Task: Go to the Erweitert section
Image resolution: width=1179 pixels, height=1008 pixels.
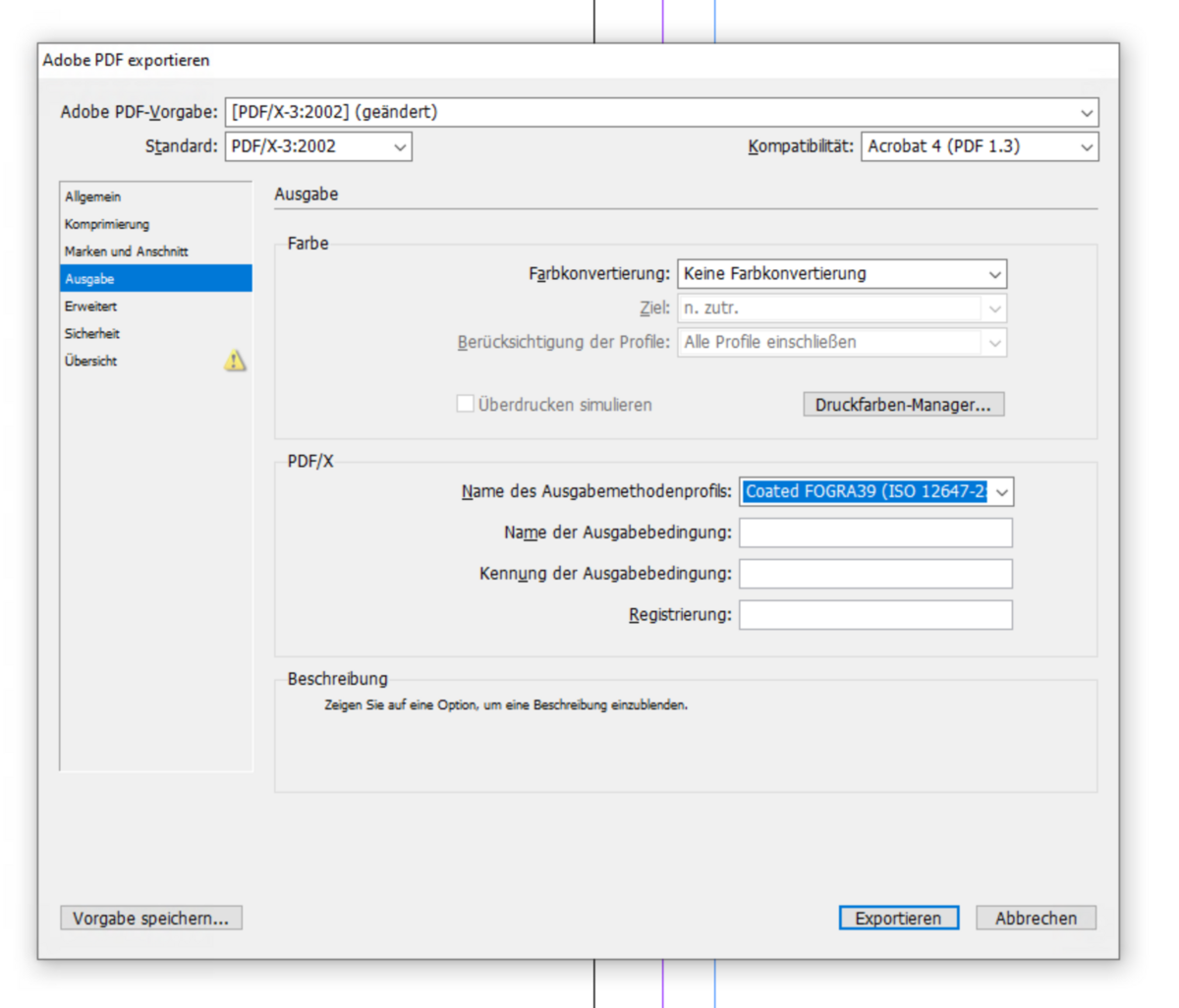Action: pyautogui.click(x=90, y=307)
